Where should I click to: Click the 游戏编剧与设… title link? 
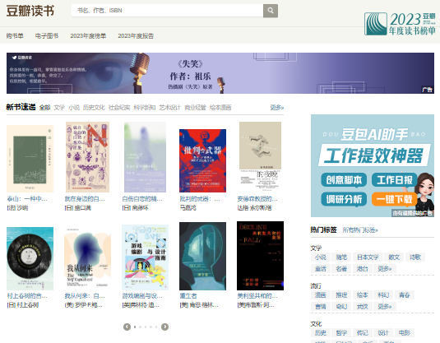pyautogui.click(x=142, y=296)
